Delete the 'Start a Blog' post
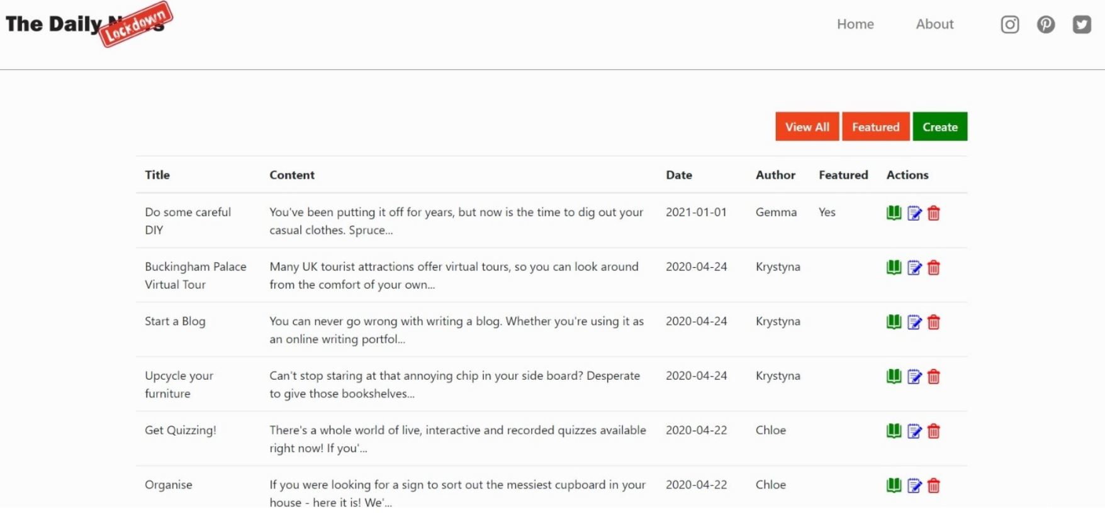Image resolution: width=1105 pixels, height=518 pixels. tap(934, 322)
